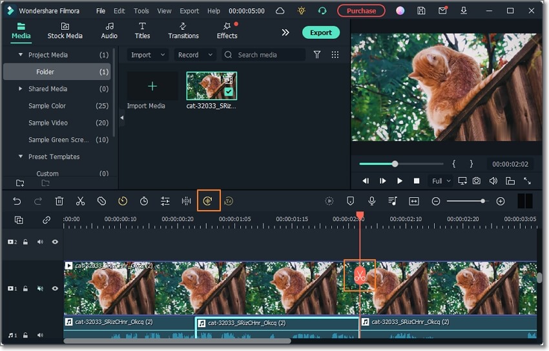Click the Purchase button
The width and height of the screenshot is (549, 351).
pos(361,11)
